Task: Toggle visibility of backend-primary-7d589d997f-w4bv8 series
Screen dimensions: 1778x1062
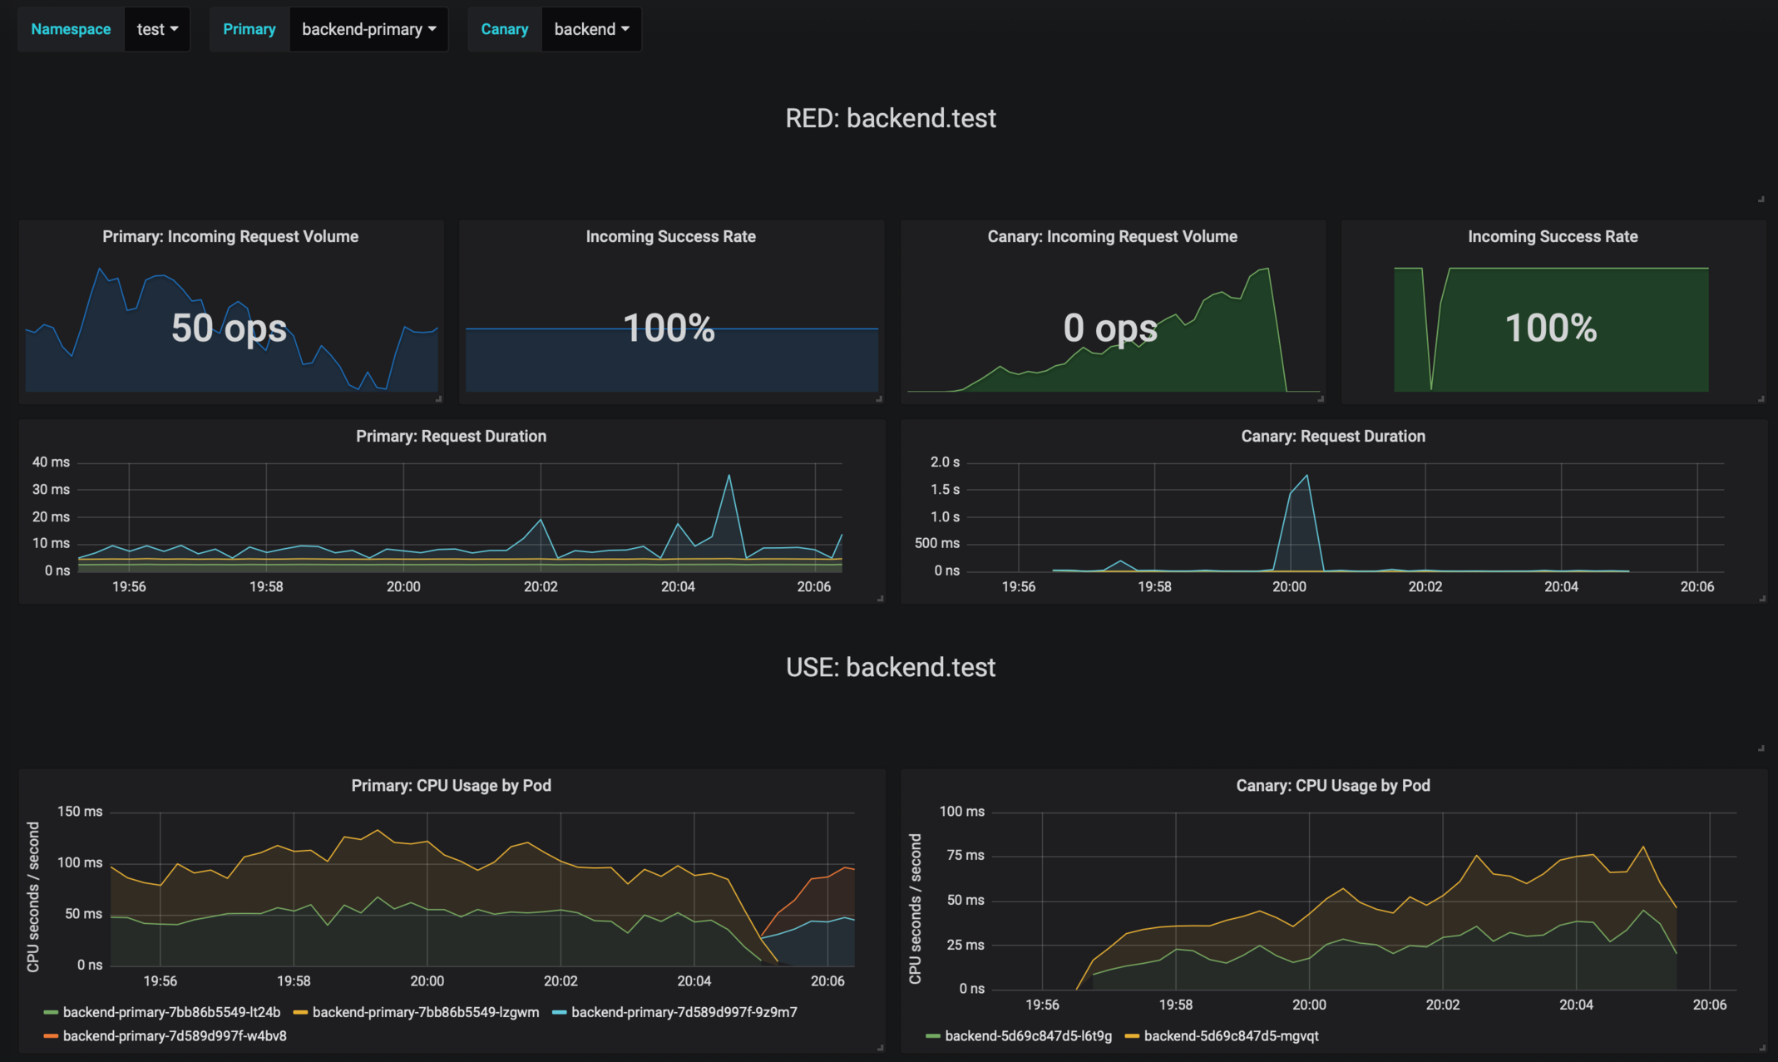Action: [175, 1036]
